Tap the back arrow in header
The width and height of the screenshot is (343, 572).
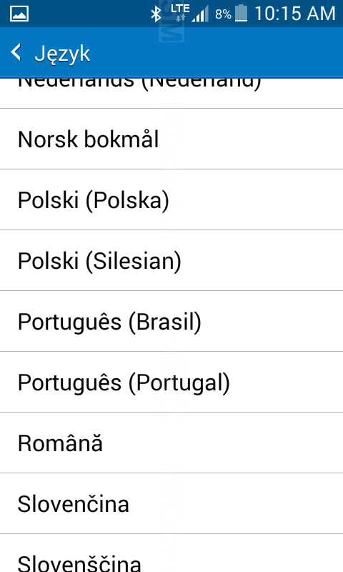(16, 52)
